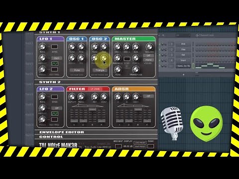Image resolution: width=239 pixels, height=179 pixels.
Task: Select LFO 1 sine waveform display
Action: 55,64
